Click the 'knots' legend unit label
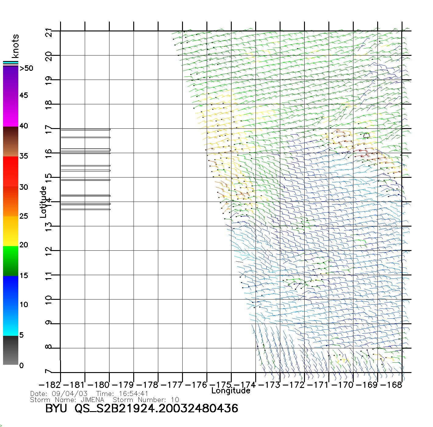This screenshot has height=427, width=433. click(15, 46)
